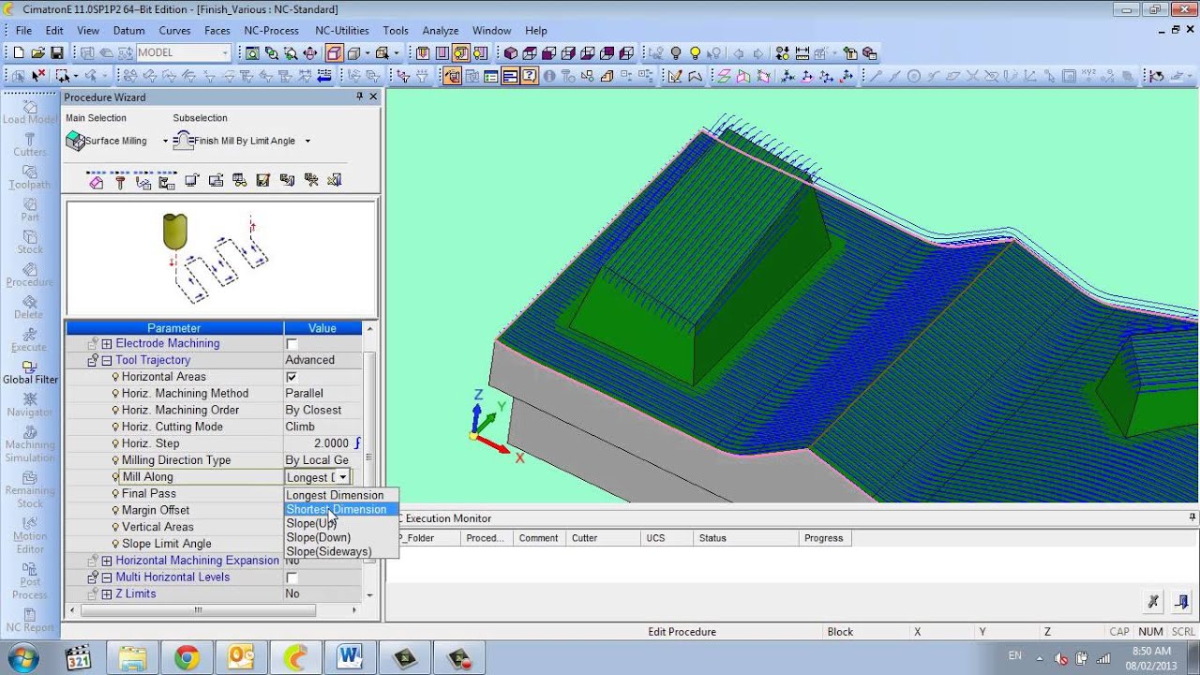
Task: Click the Horiz. Step value 2.0000
Action: click(x=331, y=443)
